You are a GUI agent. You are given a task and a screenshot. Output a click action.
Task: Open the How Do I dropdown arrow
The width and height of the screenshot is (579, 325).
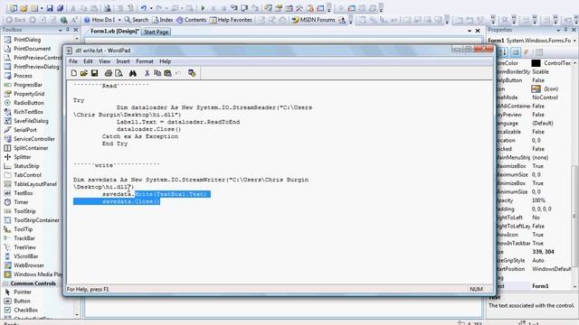pyautogui.click(x=119, y=20)
